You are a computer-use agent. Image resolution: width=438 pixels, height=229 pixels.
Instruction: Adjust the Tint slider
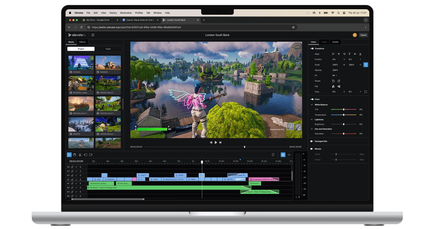pyautogui.click(x=344, y=109)
